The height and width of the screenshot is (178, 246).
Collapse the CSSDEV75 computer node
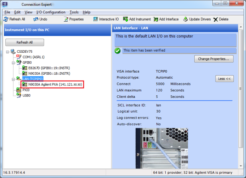point(8,52)
